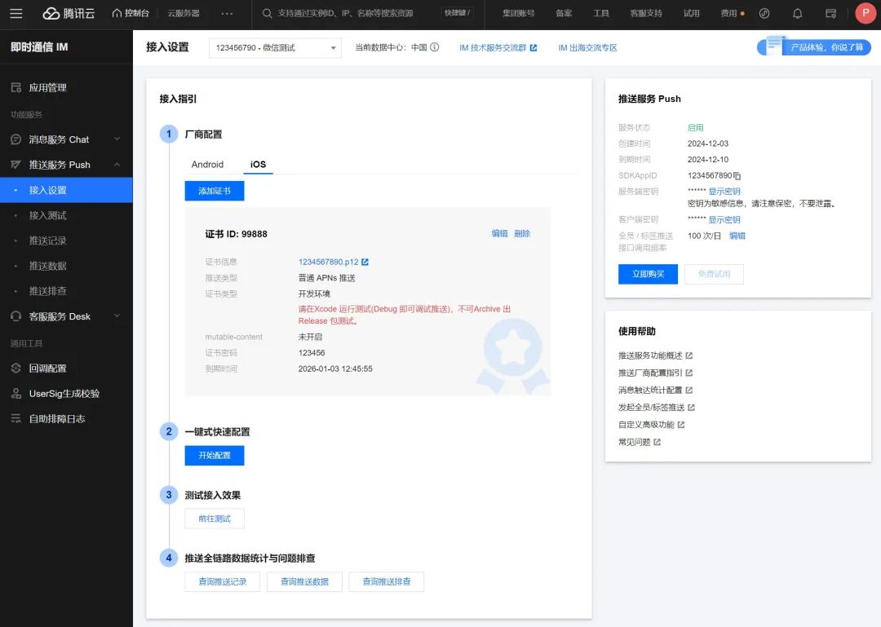The image size is (881, 627).
Task: Switch to the Android tab
Action: [207, 164]
